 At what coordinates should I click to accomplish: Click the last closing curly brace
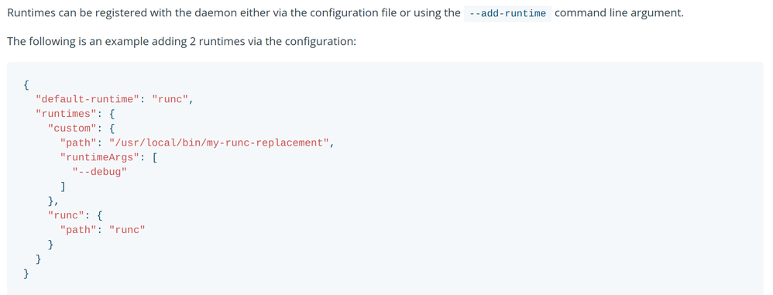(26, 273)
